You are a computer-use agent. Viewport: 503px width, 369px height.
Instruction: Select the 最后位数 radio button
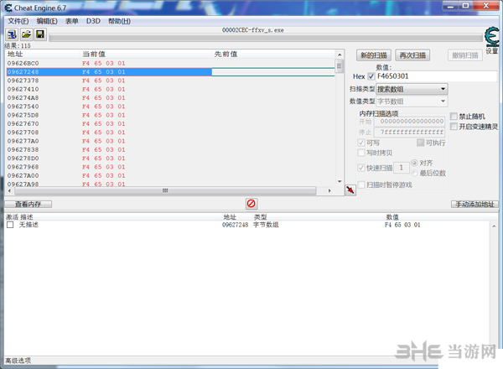pos(414,174)
